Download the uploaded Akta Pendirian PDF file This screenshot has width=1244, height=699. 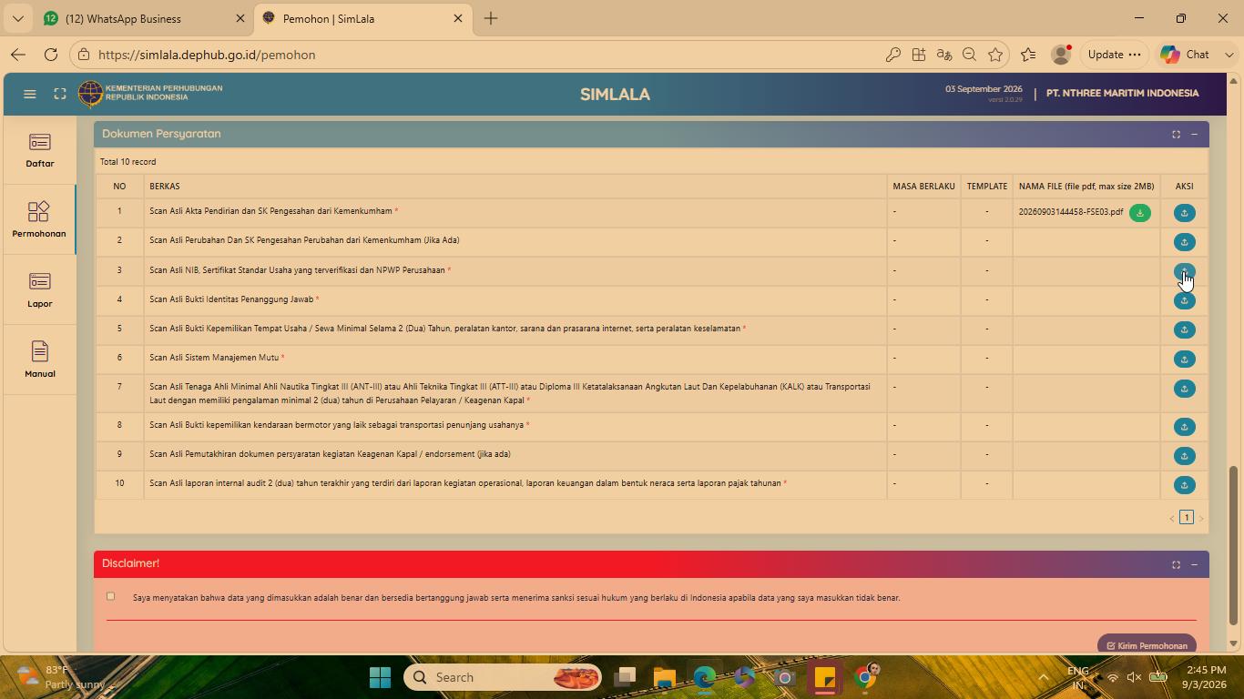[x=1139, y=213]
